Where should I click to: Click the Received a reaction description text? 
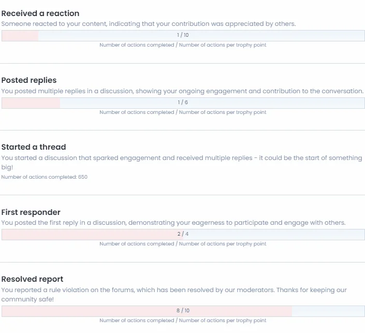(149, 24)
